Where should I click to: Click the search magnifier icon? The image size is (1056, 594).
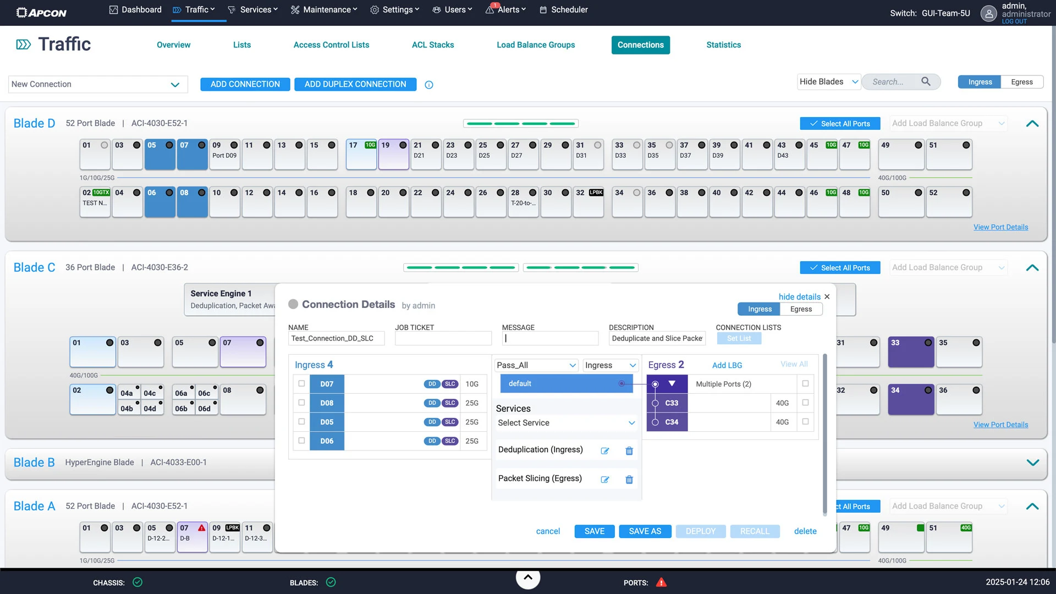point(926,81)
